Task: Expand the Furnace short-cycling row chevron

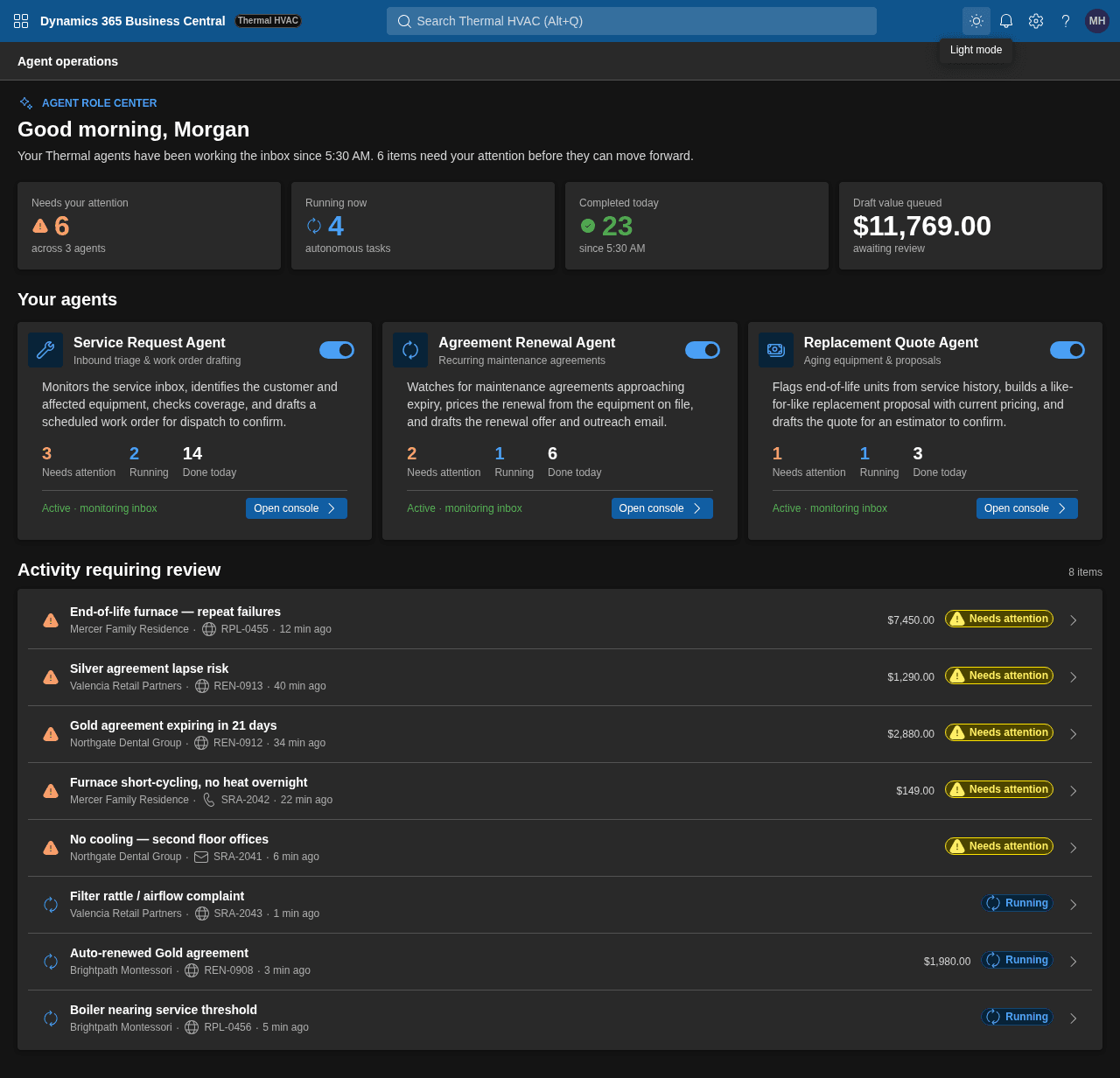Action: [1074, 791]
